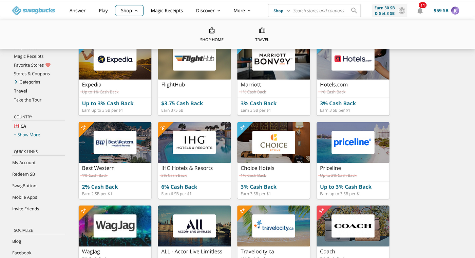Viewport: 475px width, 258px height.
Task: Click Hotels.com 3% Cash Back offer
Action: pos(338,103)
